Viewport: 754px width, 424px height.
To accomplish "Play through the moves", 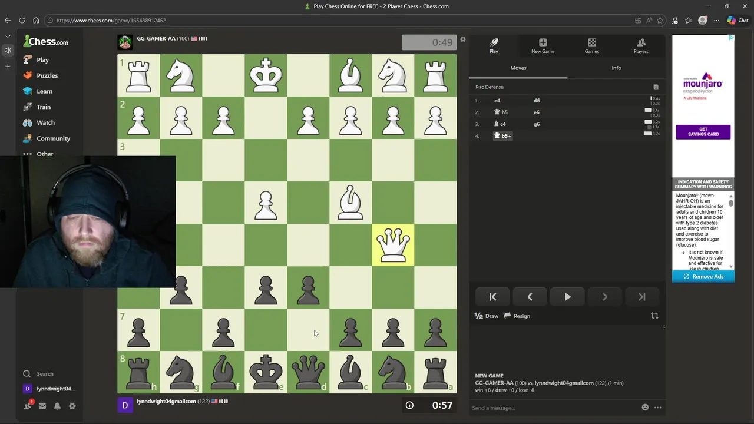I will [567, 297].
